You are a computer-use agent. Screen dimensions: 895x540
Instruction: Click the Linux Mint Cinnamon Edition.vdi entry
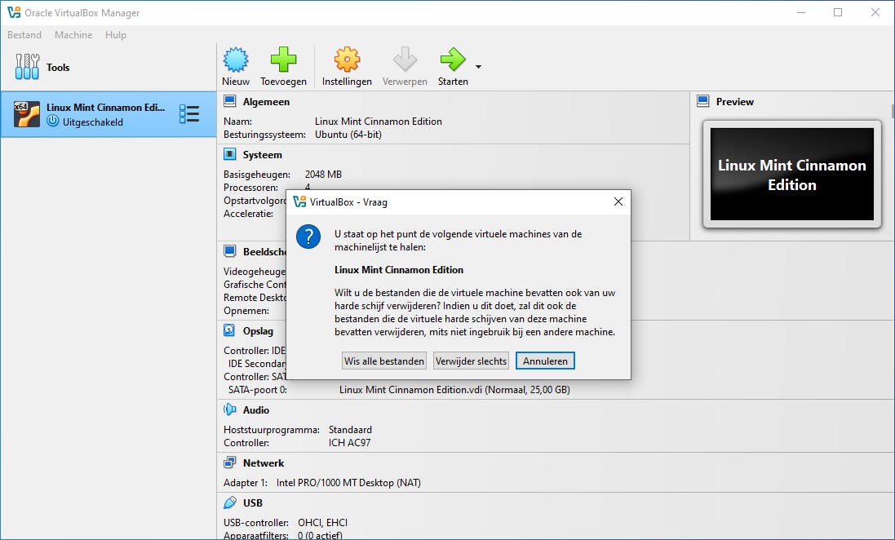(x=454, y=390)
